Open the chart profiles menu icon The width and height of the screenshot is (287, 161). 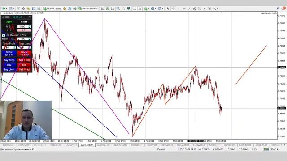tap(10, 8)
